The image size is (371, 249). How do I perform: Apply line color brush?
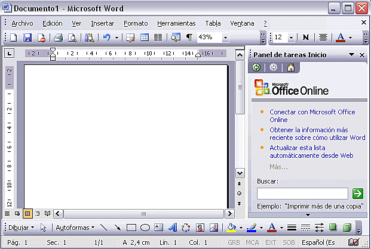click(x=252, y=228)
